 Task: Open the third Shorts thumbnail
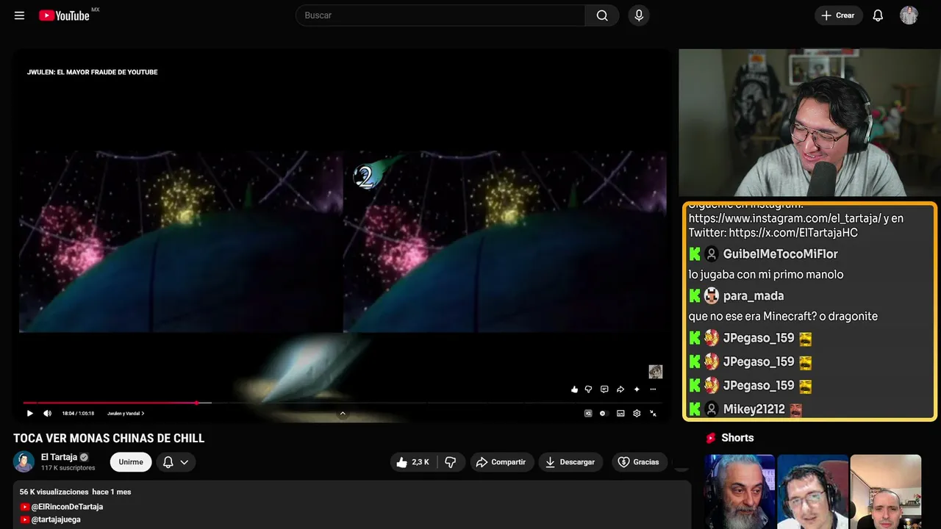885,492
